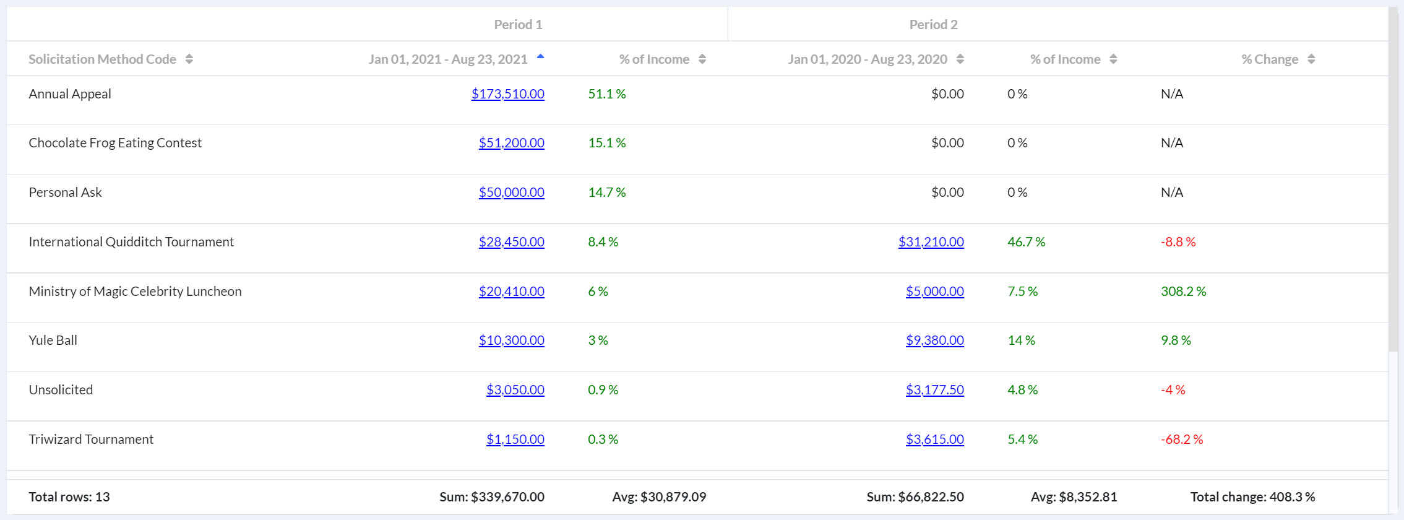Open Chocolate Frog Eating Contest $51,200.00 link

(511, 143)
